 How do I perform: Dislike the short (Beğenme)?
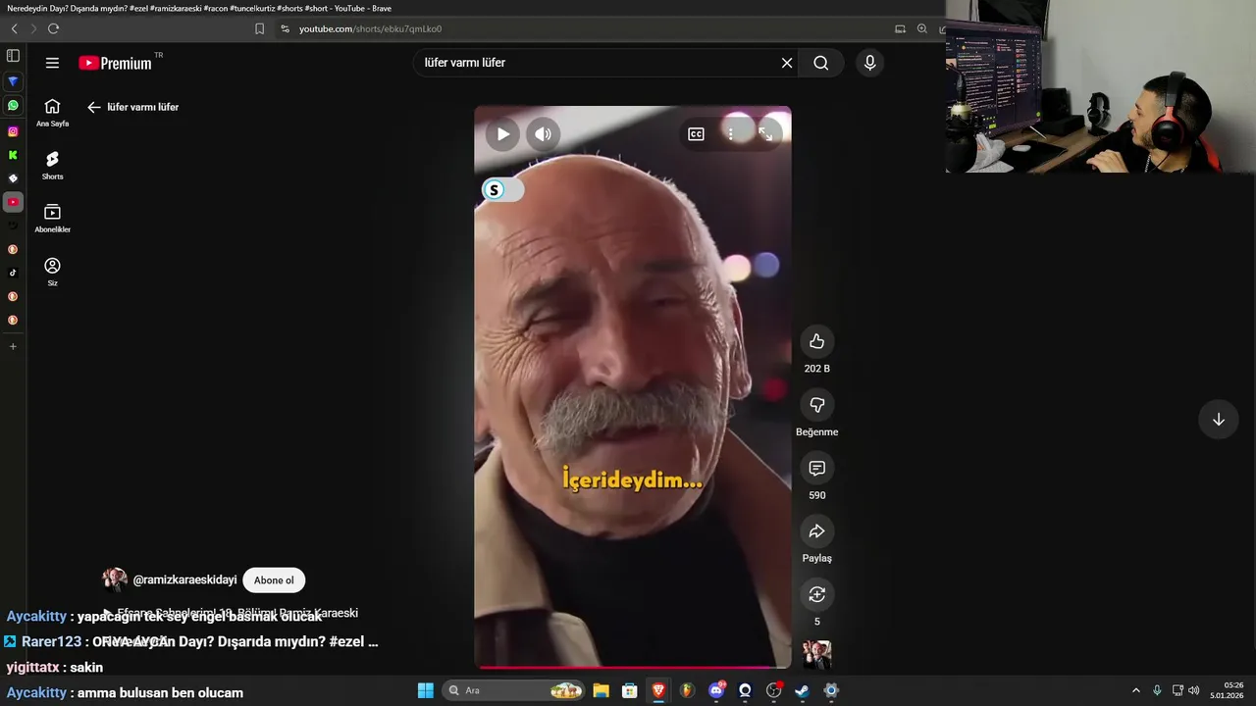816,405
